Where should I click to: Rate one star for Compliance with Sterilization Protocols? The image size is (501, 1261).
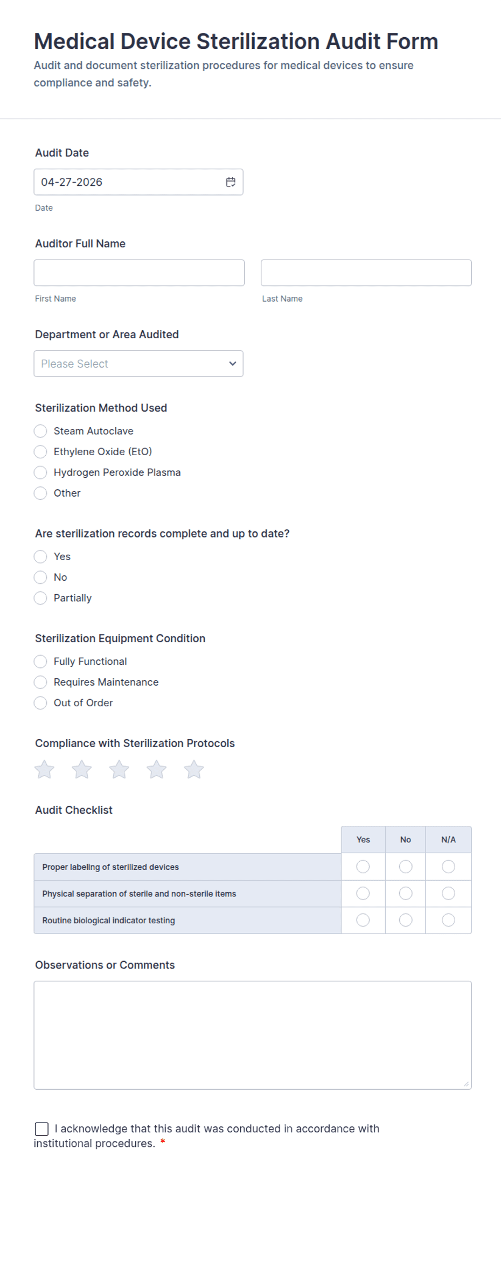pos(45,769)
